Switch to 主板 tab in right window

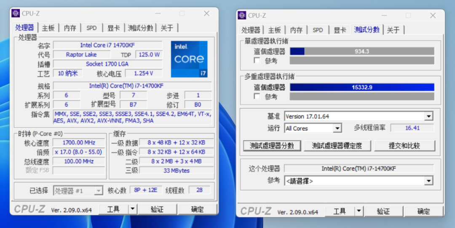(x=275, y=30)
